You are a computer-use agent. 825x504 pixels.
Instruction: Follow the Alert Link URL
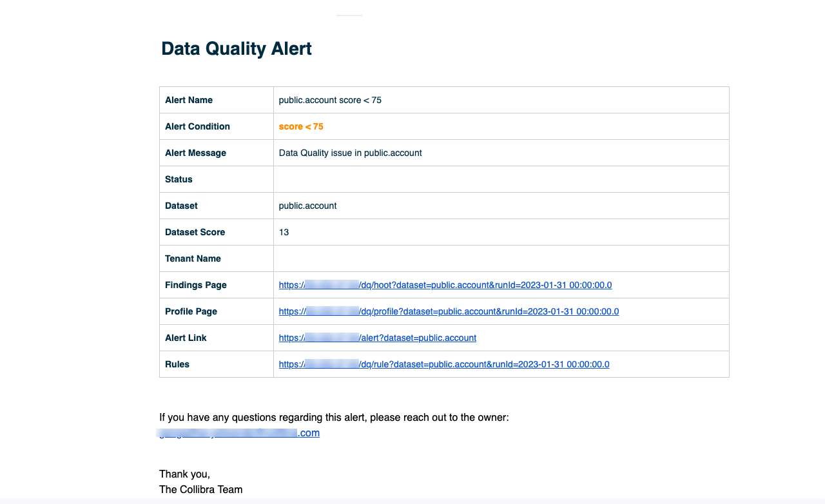point(377,338)
